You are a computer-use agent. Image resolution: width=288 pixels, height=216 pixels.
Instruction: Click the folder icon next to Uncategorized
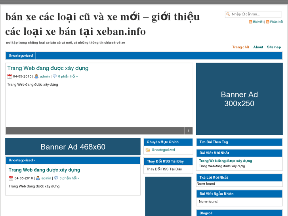(x=148, y=150)
